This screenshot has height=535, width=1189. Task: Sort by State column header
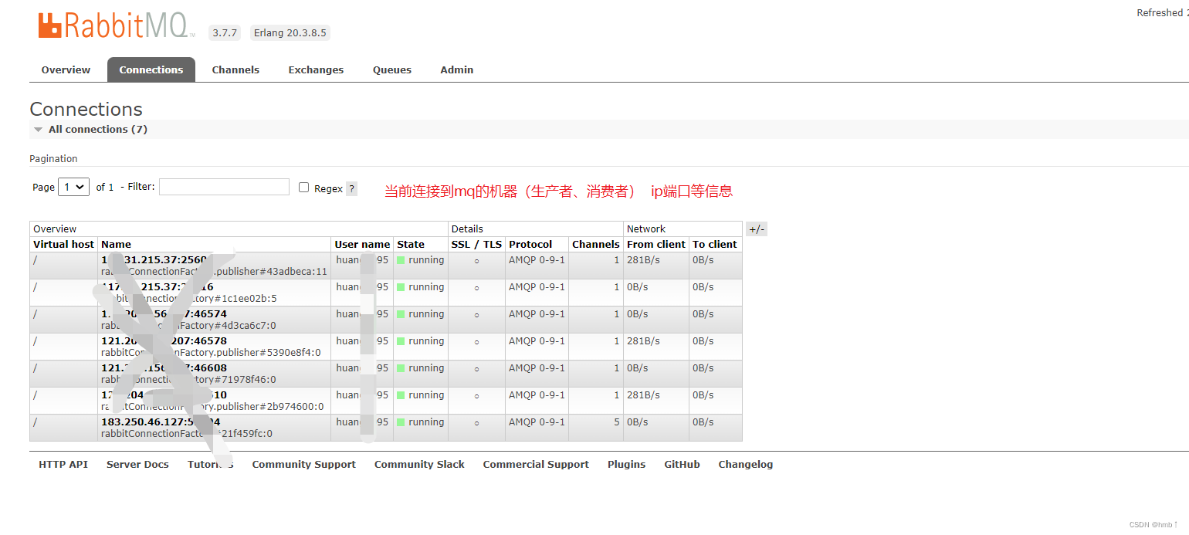[x=411, y=244]
